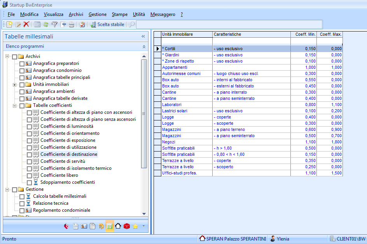The image size is (367, 244).
Task: Enable the Calcola tabelle millesimali checkbox
Action: [22, 197]
